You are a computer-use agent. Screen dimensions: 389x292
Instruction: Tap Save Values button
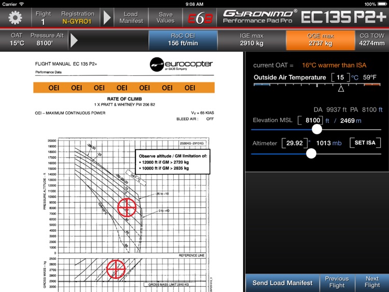(x=165, y=18)
